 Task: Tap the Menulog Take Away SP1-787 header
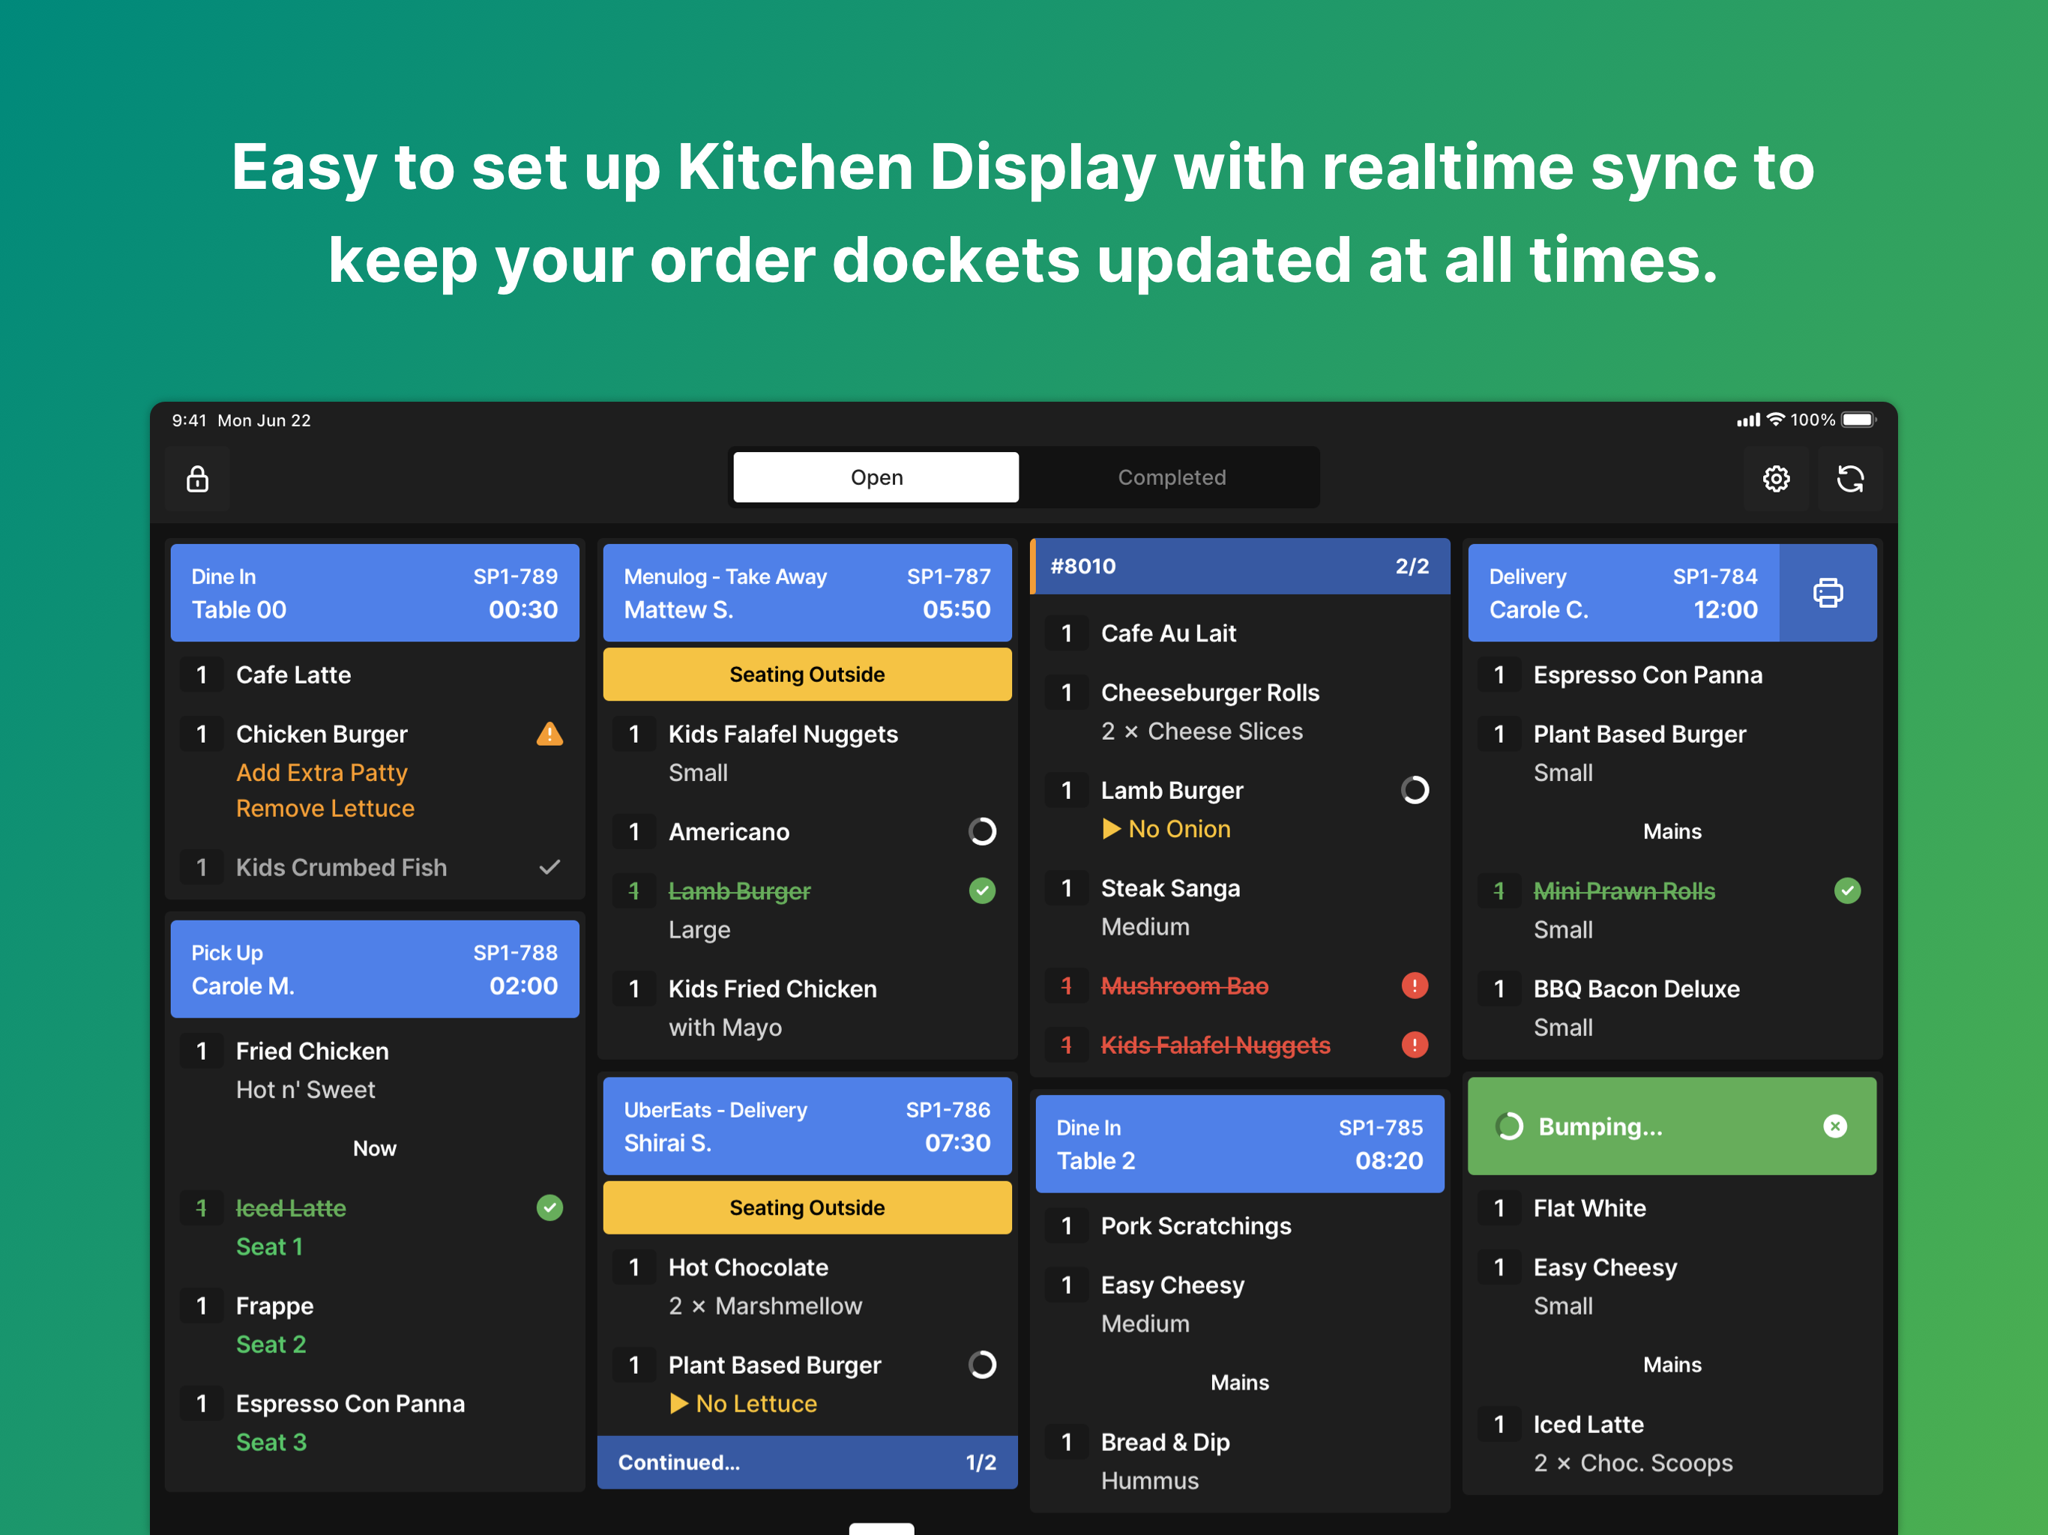tap(807, 593)
